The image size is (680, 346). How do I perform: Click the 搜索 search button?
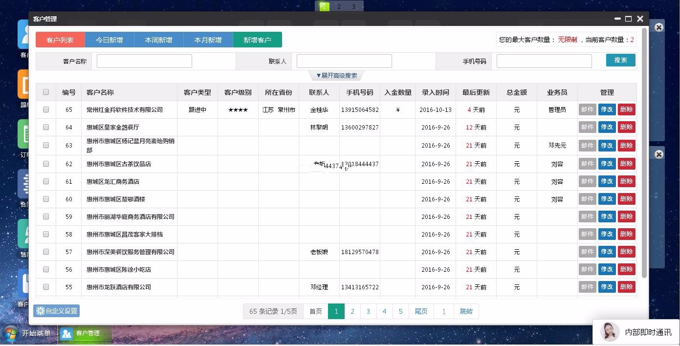[621, 60]
